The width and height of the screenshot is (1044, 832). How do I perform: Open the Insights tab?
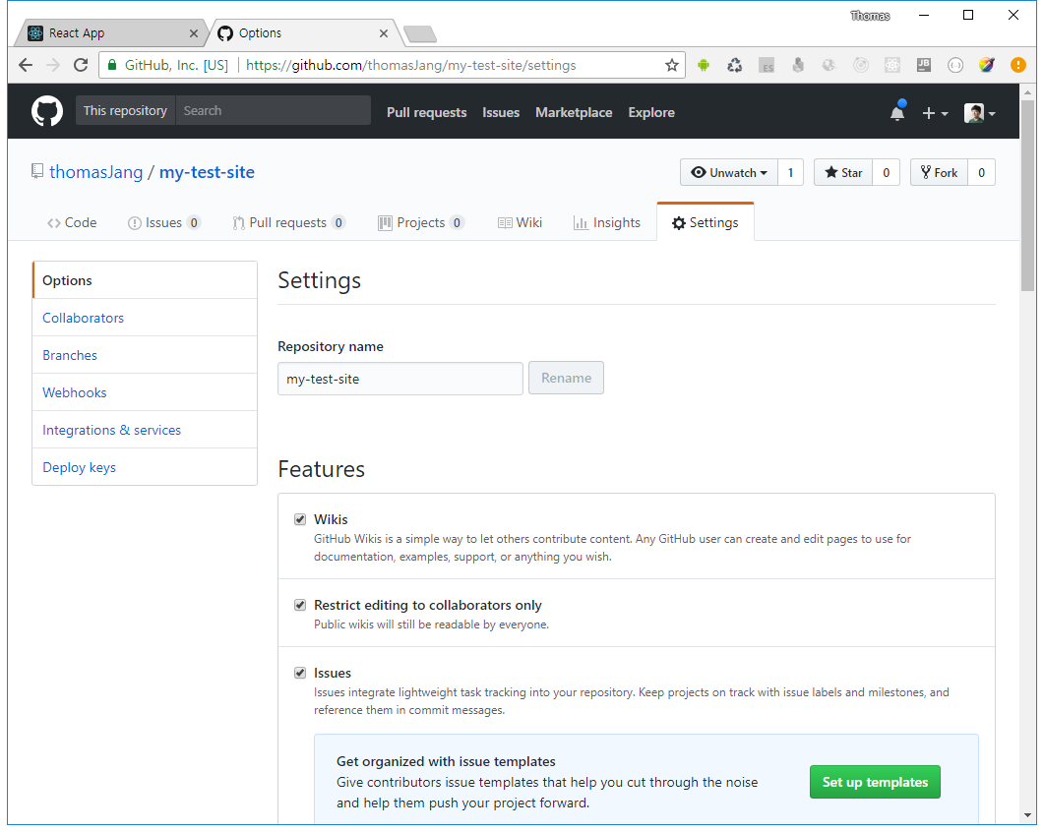[x=606, y=223]
